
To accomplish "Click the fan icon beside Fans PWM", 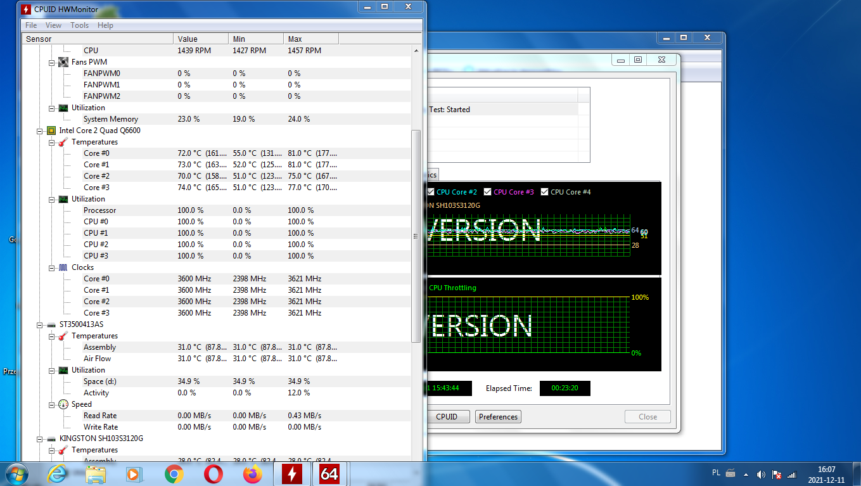I will [x=63, y=62].
